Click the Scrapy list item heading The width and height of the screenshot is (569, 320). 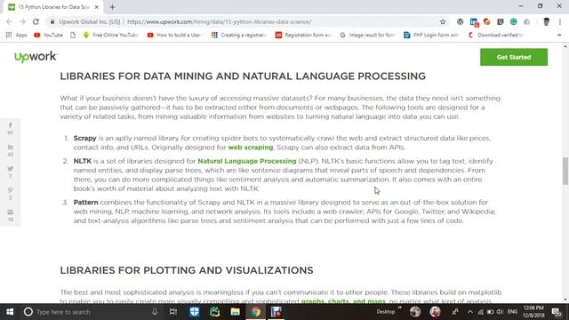pyautogui.click(x=85, y=139)
